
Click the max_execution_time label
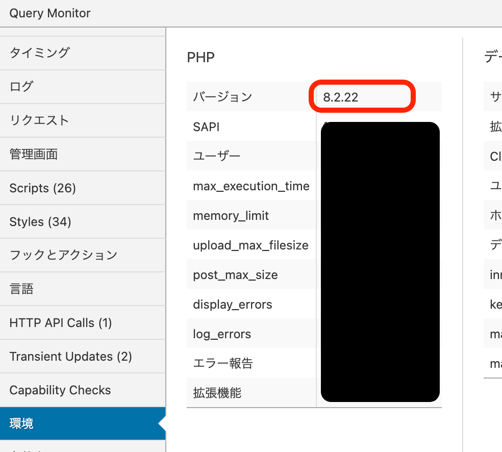point(251,186)
